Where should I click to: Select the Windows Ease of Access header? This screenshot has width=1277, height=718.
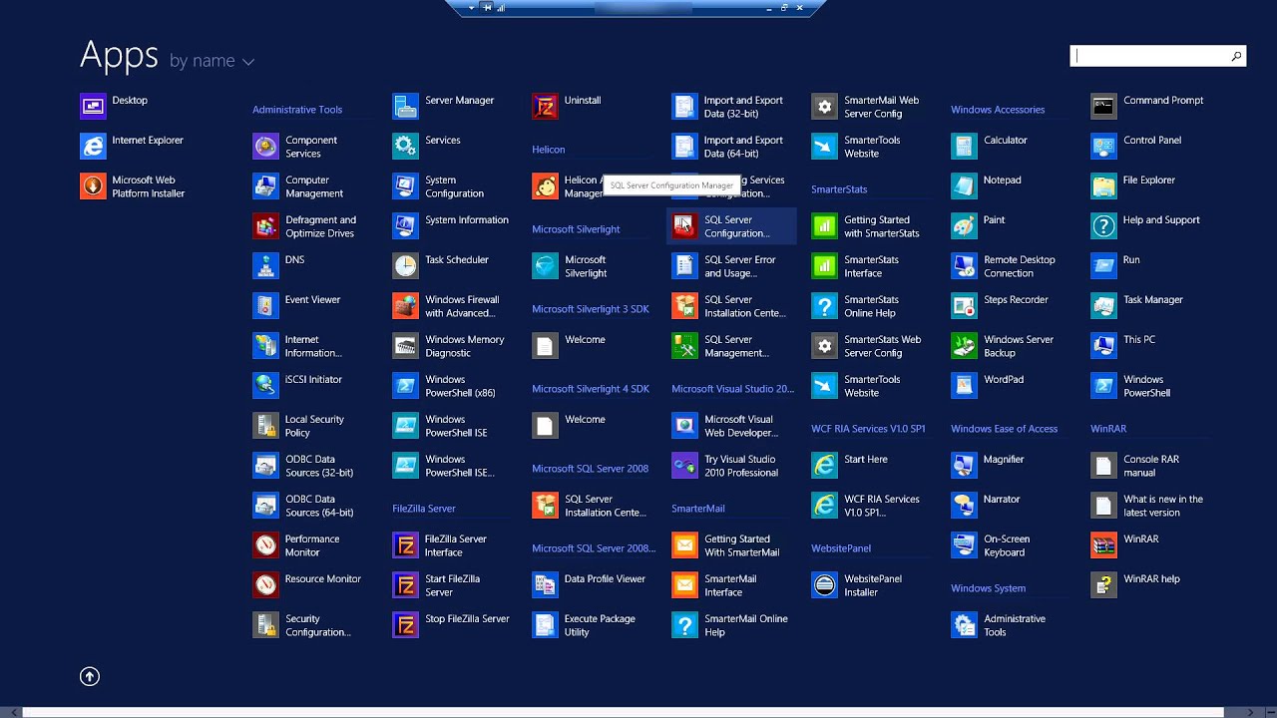1004,429
